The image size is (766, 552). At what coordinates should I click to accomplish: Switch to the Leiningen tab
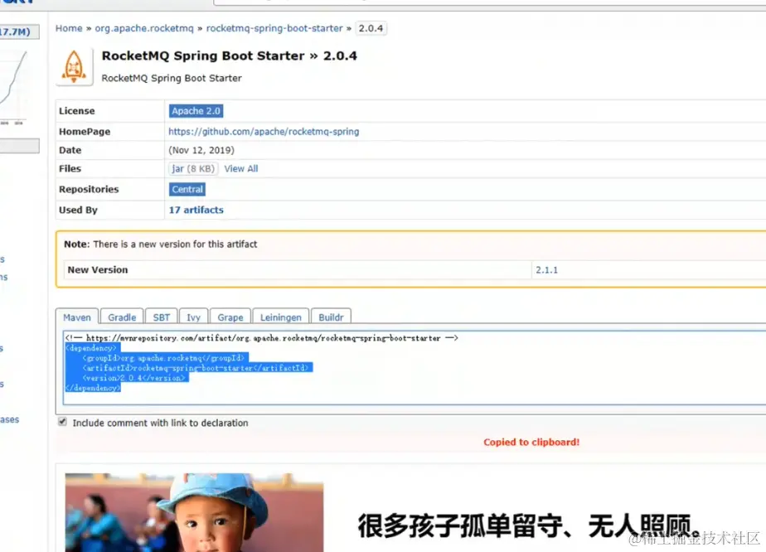click(280, 317)
